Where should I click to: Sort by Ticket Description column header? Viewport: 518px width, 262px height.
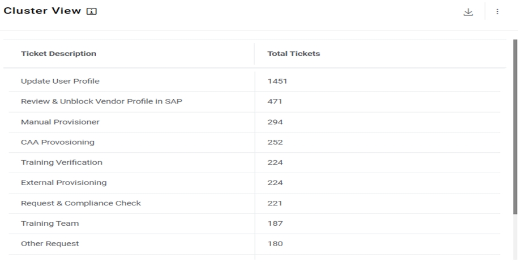(58, 54)
